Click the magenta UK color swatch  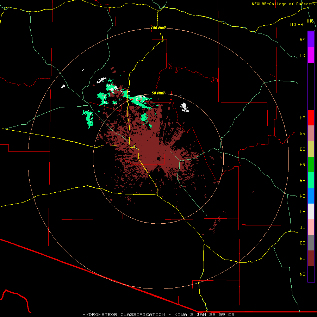[311, 55]
